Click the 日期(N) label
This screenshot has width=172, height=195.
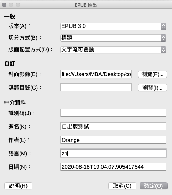20,167
